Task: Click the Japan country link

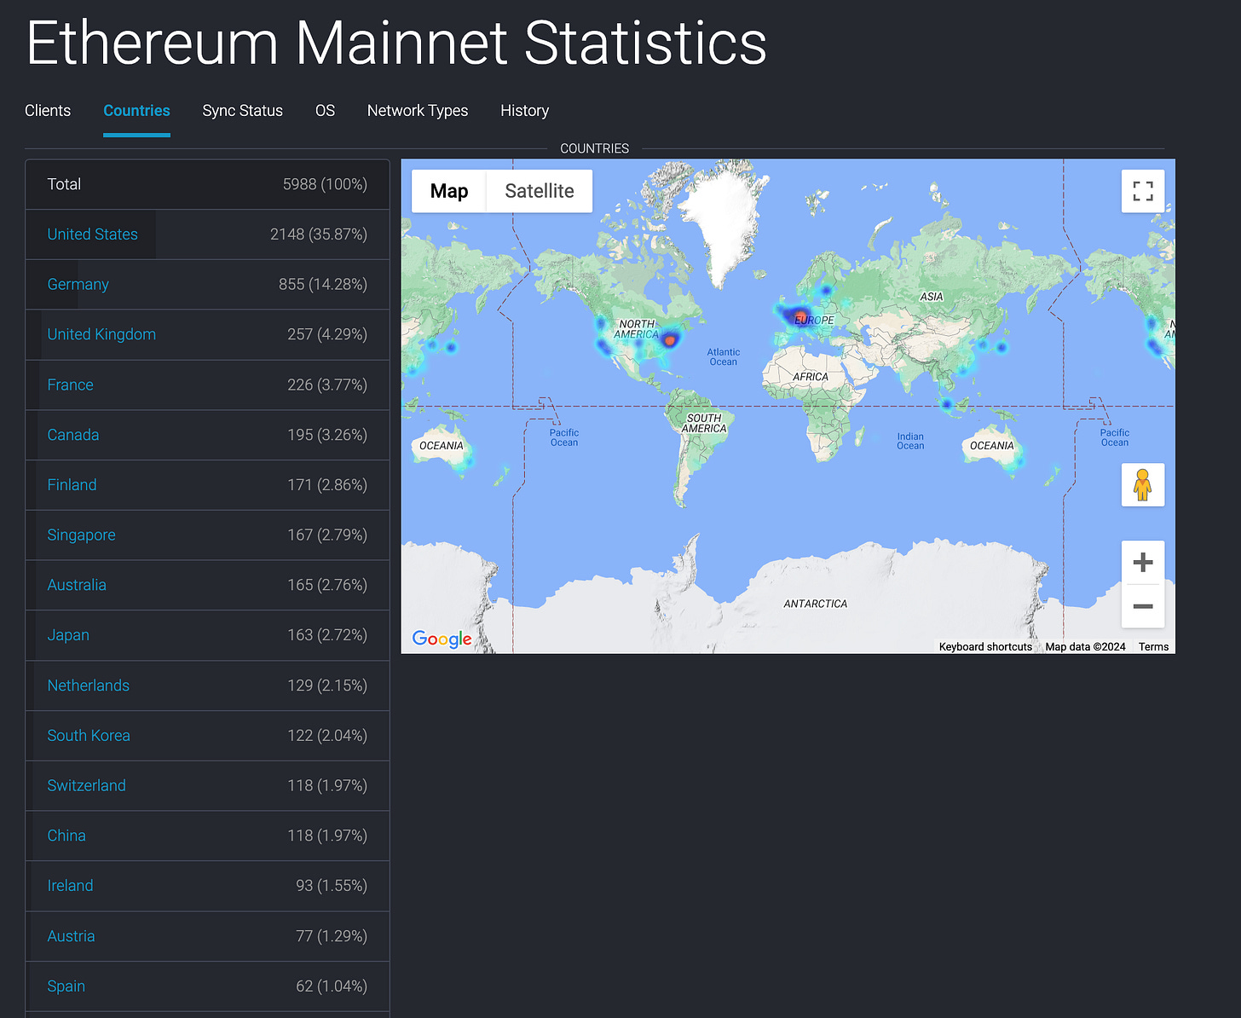Action: click(68, 635)
